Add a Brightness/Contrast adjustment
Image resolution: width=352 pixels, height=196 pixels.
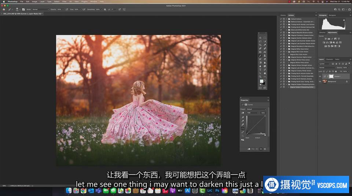(x=326, y=39)
